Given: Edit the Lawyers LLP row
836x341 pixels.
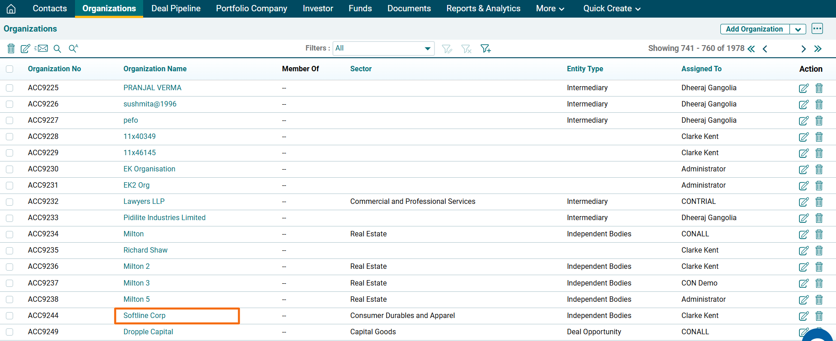Looking at the screenshot, I should [803, 202].
